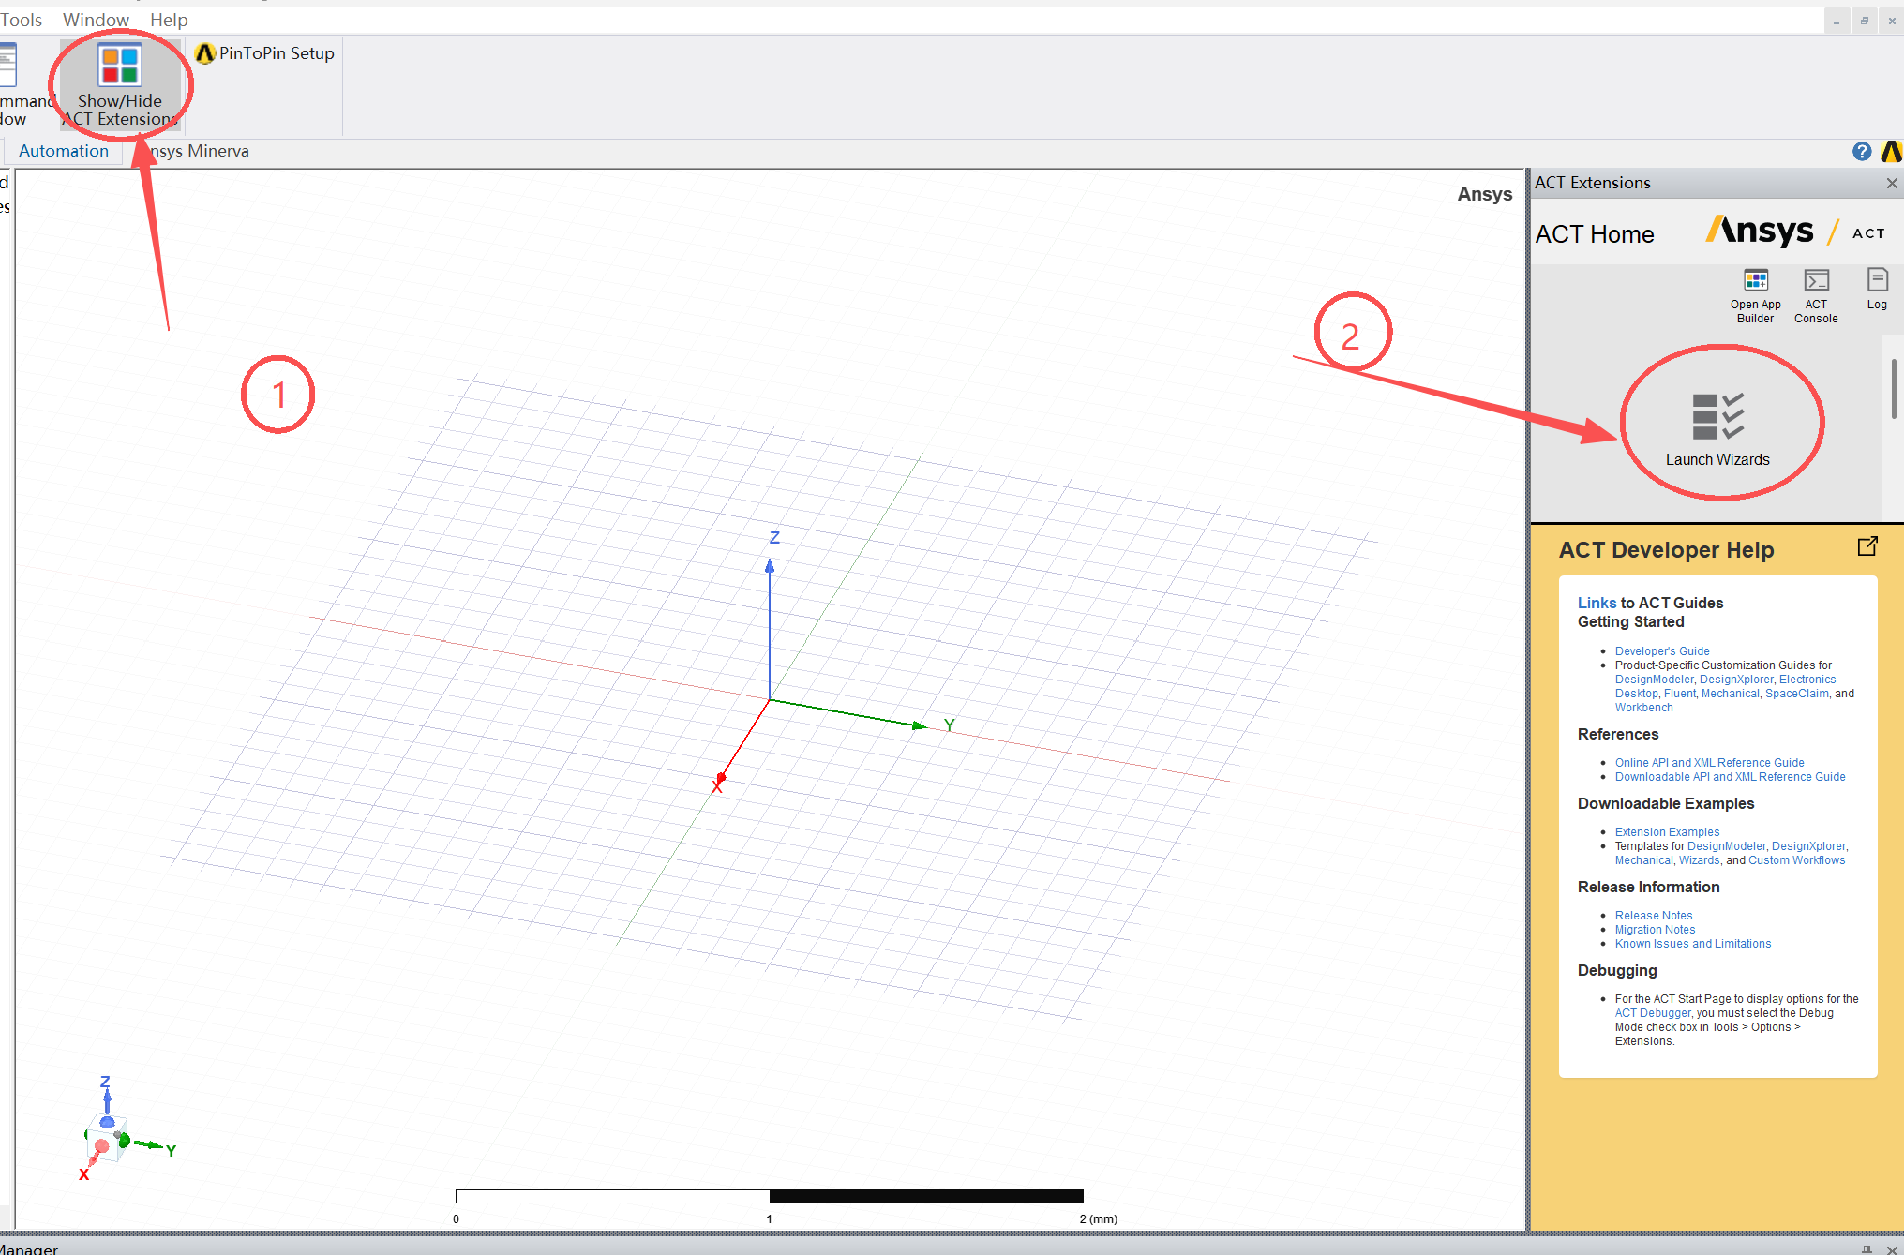Open the Release Notes link
The width and height of the screenshot is (1904, 1255).
click(x=1654, y=916)
